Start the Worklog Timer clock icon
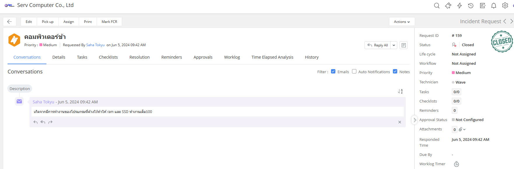 (456, 164)
